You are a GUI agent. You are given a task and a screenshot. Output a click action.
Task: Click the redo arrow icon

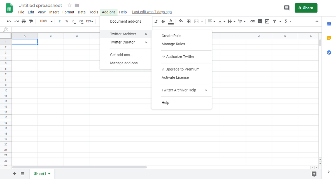17,21
